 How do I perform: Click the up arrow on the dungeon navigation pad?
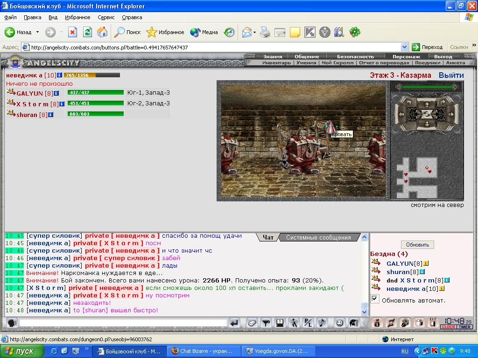point(427,104)
